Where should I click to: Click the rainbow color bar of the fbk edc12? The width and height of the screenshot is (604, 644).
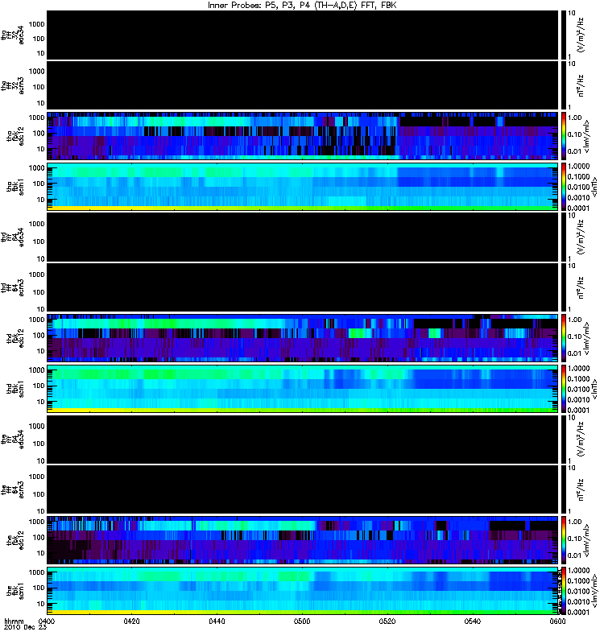click(x=563, y=539)
